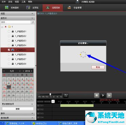Click the magnifier search icon
126x125 pixels.
click(x=33, y=22)
